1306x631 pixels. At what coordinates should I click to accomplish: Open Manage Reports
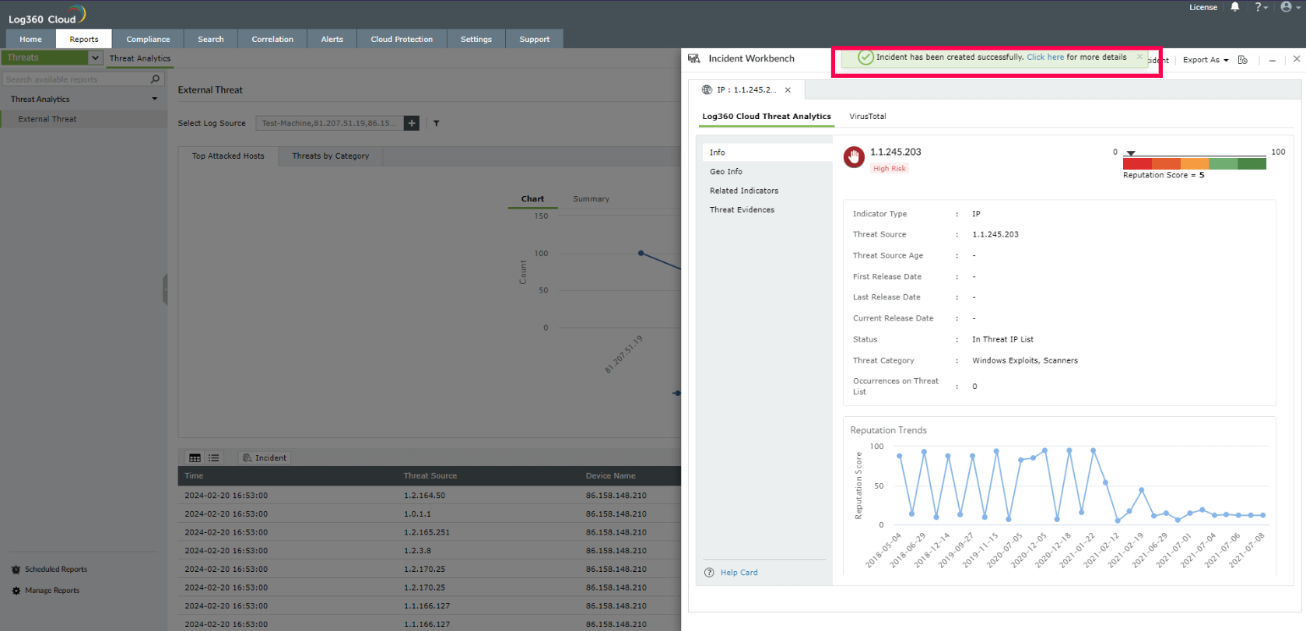[x=51, y=591]
